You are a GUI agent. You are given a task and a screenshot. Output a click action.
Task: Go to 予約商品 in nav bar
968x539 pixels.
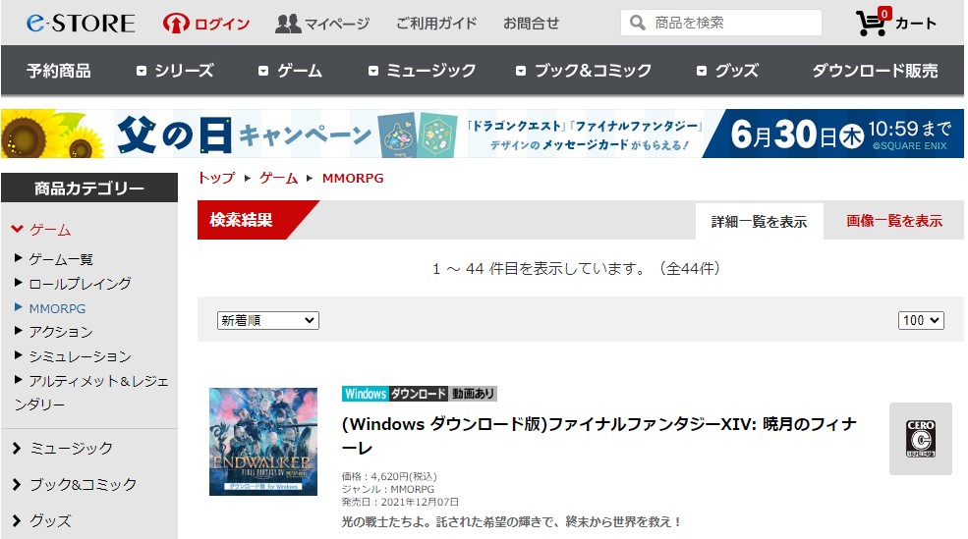point(59,71)
